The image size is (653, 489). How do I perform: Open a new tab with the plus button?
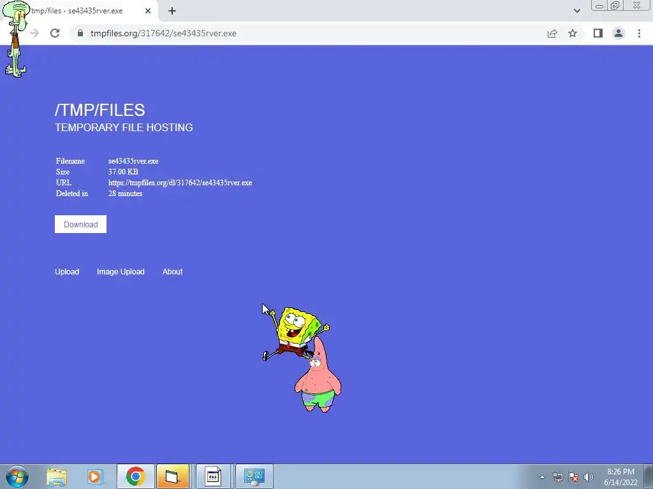click(172, 11)
